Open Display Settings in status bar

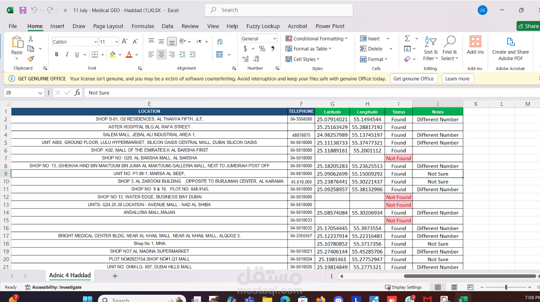[403, 287]
